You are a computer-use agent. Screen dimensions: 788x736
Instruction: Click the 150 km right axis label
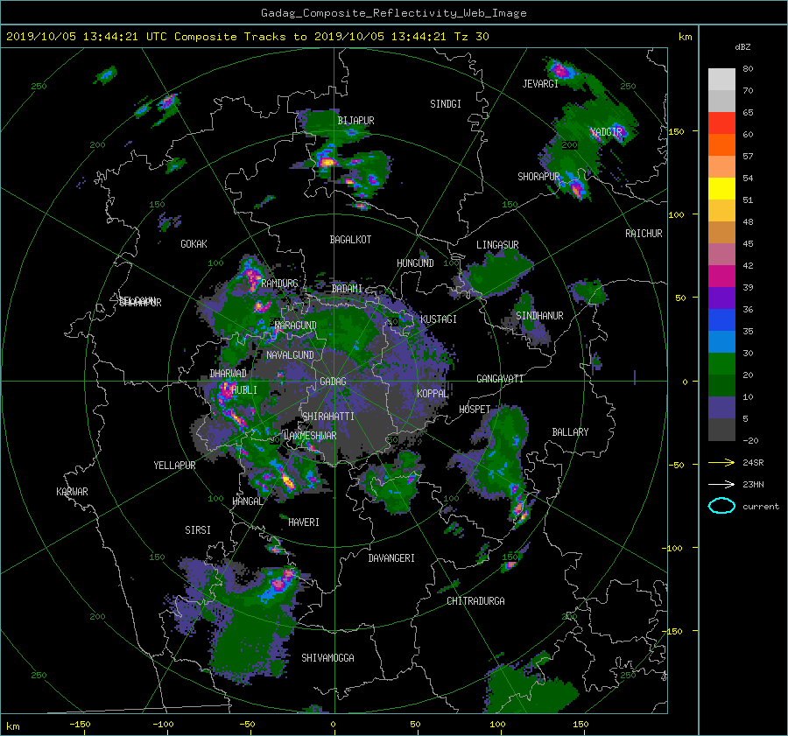coord(677,131)
